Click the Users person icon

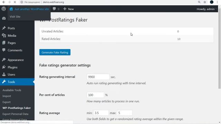pos(4,74)
